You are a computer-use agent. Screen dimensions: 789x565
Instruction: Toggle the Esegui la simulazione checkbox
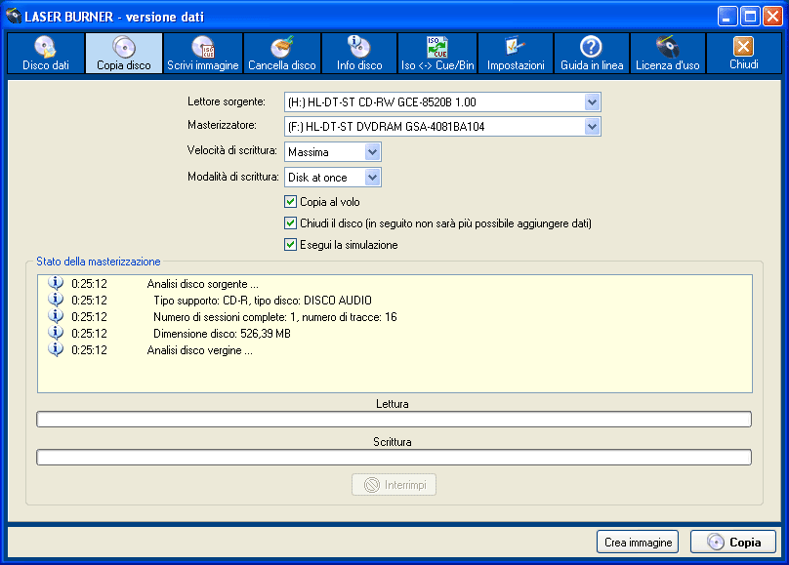coord(290,244)
